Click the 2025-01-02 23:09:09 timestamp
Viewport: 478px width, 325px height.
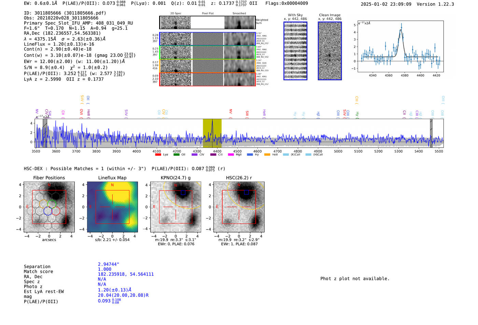[x=386, y=4]
